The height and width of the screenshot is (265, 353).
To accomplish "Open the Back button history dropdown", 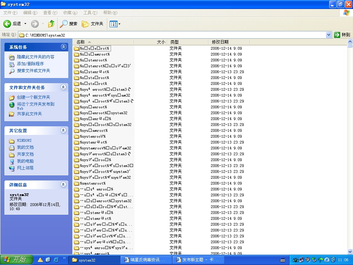I will tap(25, 24).
